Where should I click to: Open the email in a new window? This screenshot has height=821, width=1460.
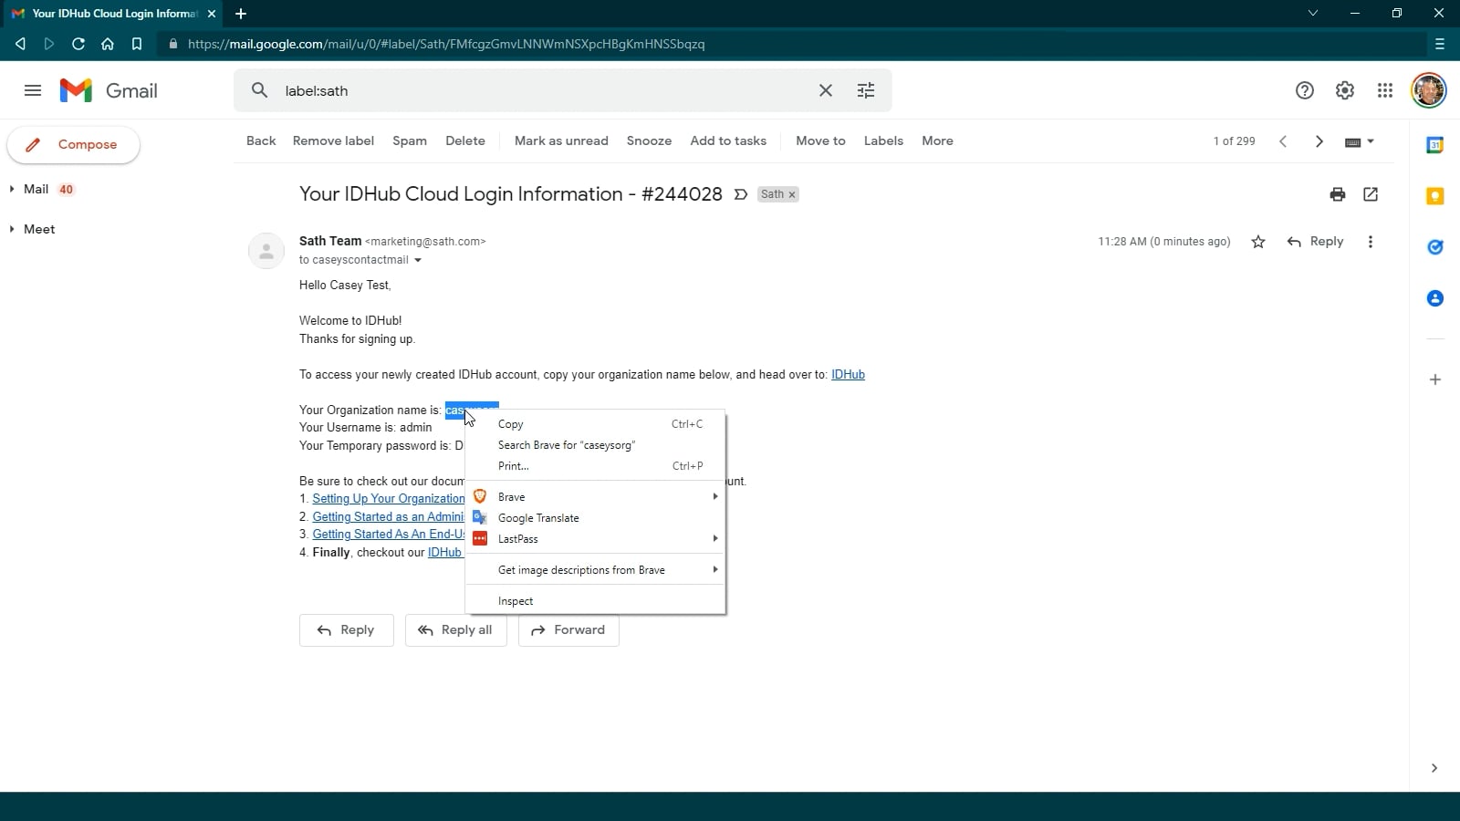[1371, 194]
